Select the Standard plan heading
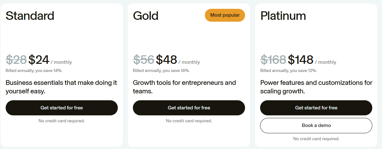The height and width of the screenshot is (149, 382). point(30,16)
